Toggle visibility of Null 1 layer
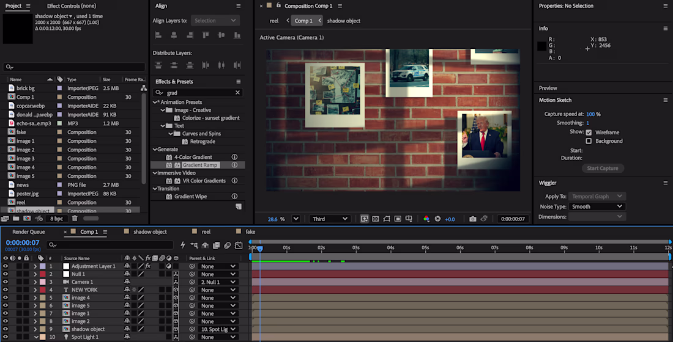 (5, 274)
